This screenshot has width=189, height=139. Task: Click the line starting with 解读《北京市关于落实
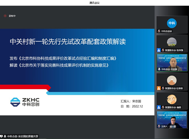tap(59, 65)
